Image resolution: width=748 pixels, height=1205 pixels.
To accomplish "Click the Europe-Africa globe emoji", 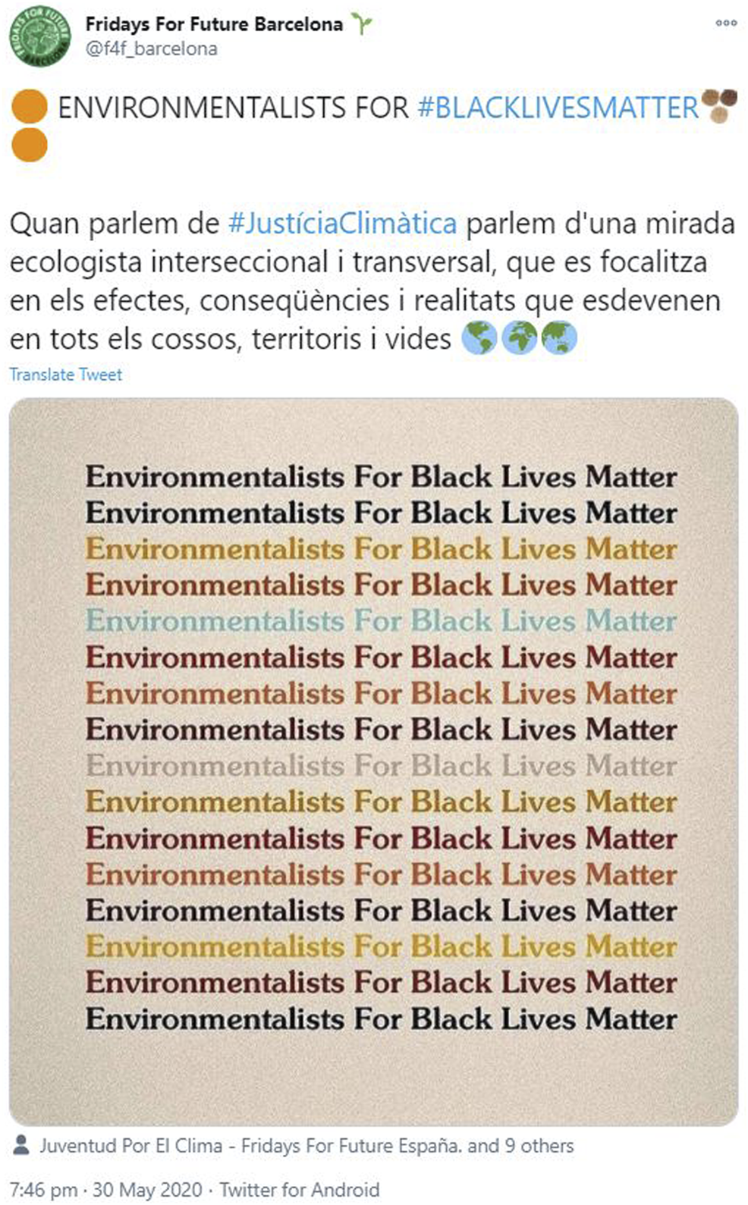I will (x=520, y=338).
